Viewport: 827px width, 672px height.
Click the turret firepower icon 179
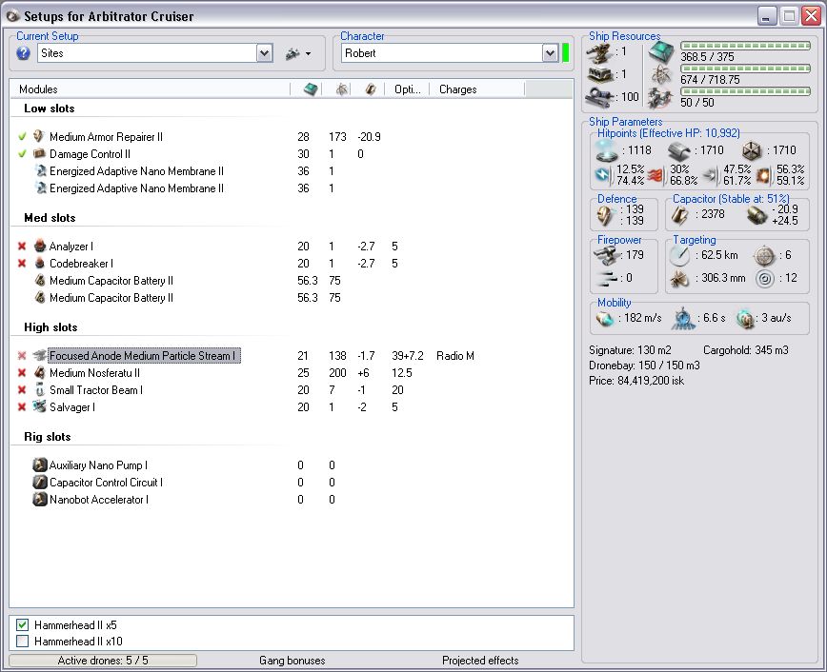606,256
